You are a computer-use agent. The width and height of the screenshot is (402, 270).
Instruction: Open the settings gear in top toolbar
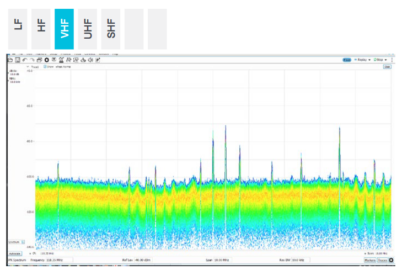pos(46,60)
